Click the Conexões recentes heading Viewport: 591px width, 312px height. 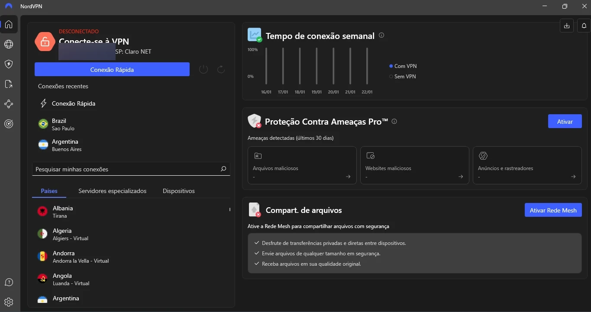63,86
